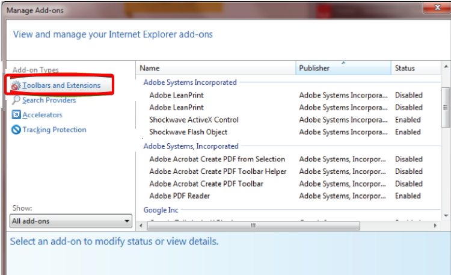Sort list by Publisher column header
Viewport: 451px width, 275px height.
pos(343,68)
